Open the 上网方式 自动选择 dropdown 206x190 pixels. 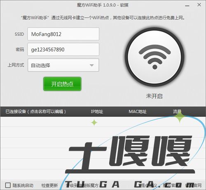pyautogui.click(x=63, y=65)
